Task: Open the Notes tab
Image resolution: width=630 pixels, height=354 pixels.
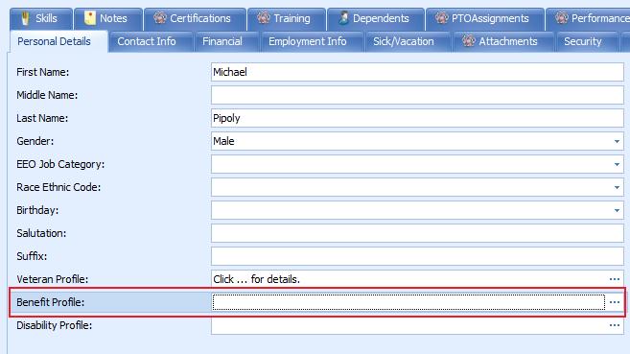Action: point(108,18)
